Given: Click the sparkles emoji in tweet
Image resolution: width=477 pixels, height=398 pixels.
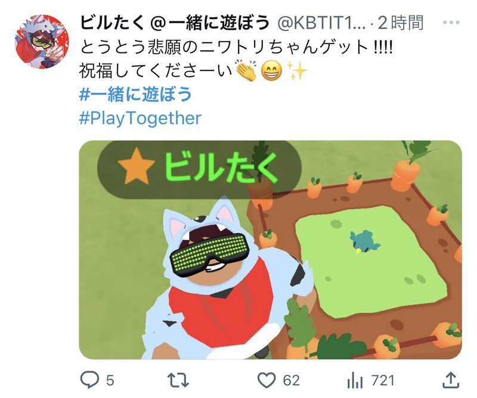Looking at the screenshot, I should [x=297, y=70].
